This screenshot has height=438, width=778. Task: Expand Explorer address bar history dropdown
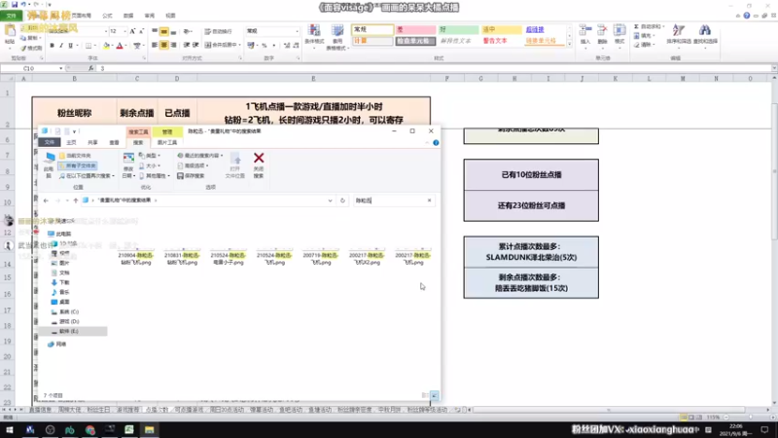330,201
